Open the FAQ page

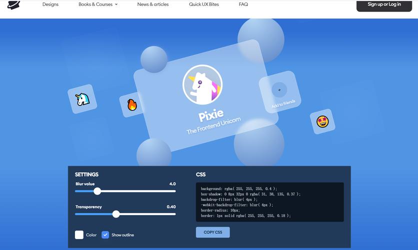[x=243, y=4]
